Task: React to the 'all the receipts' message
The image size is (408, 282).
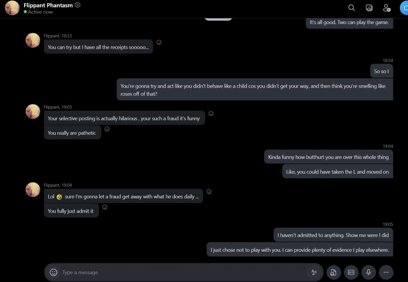Action: pos(159,42)
